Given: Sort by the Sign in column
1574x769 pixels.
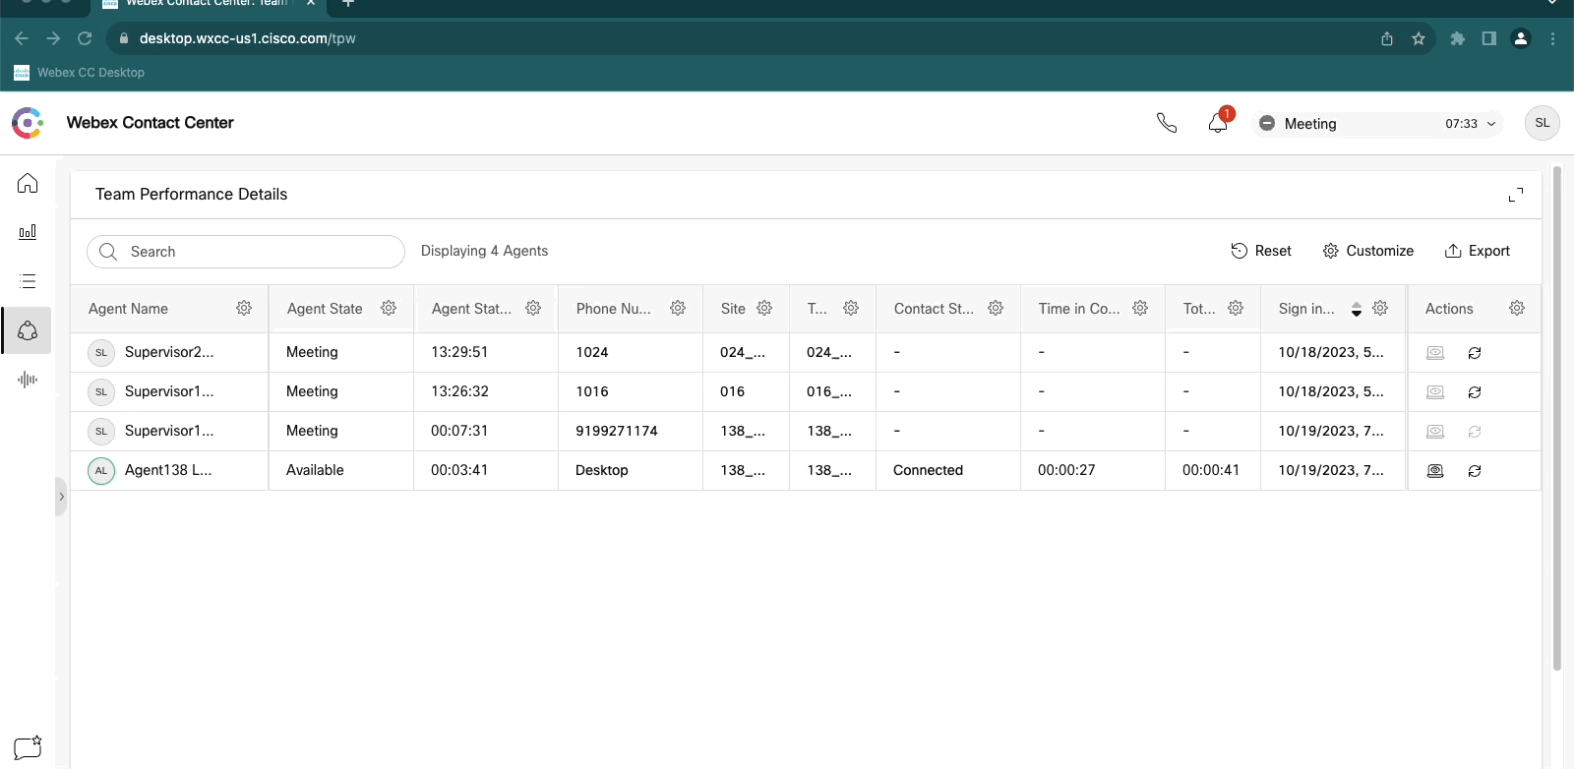Looking at the screenshot, I should (1356, 309).
